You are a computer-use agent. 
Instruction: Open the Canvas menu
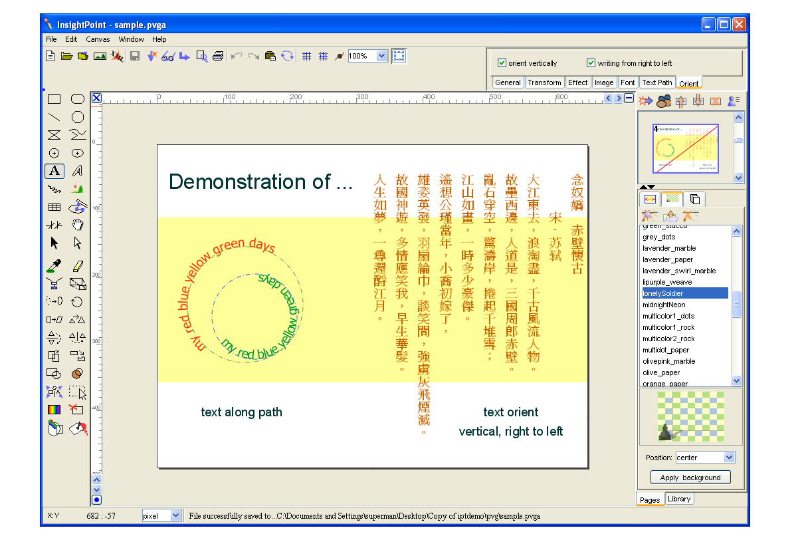(x=98, y=39)
